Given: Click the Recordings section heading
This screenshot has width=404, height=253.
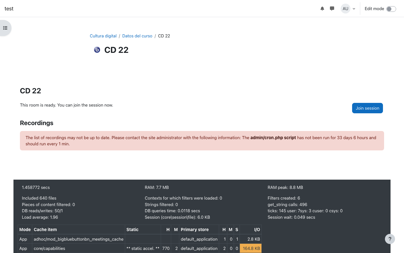Looking at the screenshot, I should click(36, 123).
